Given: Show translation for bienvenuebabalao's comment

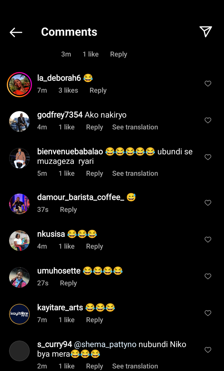Looking at the screenshot, I should coord(135,173).
